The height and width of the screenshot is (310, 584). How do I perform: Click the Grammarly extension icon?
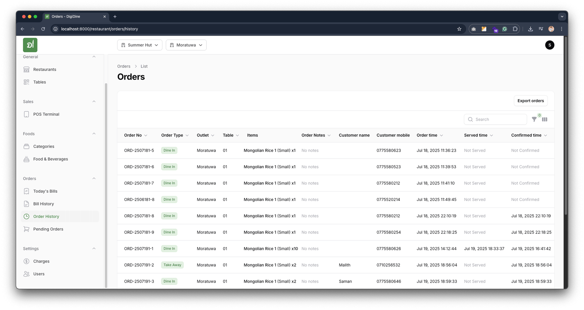point(505,29)
